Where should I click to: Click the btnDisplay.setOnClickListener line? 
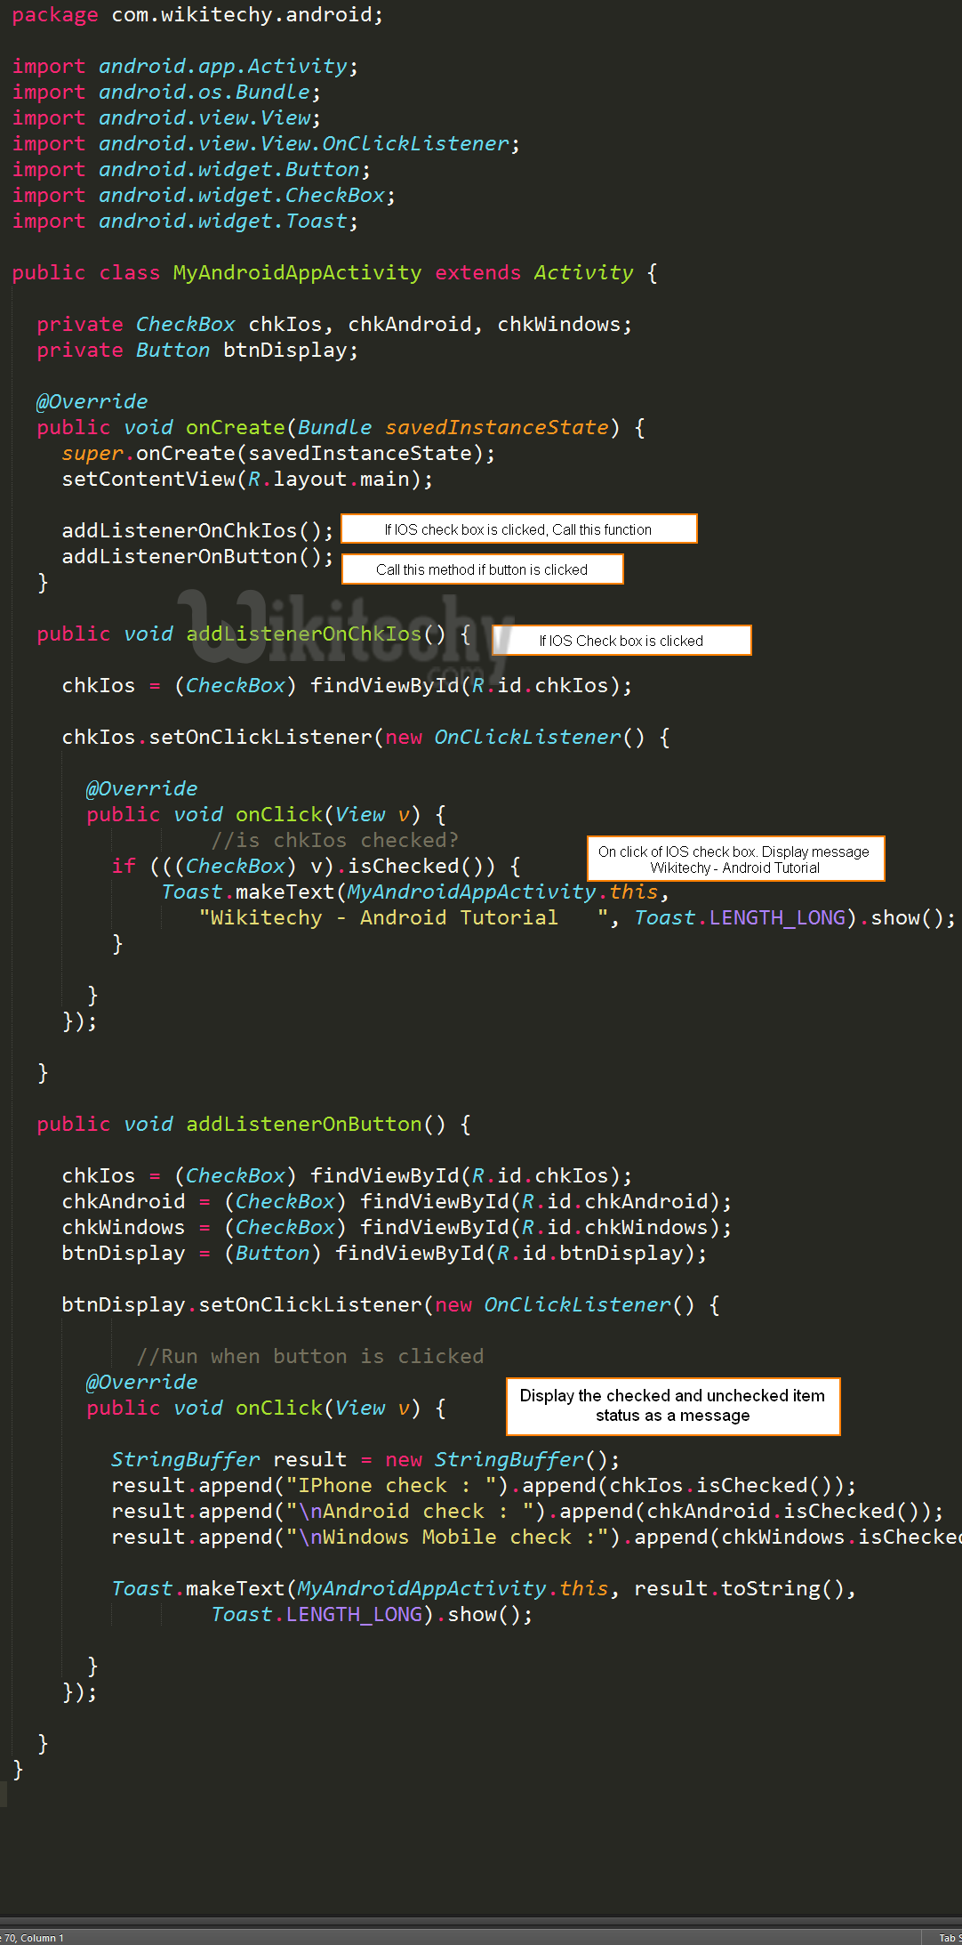[x=390, y=1305]
